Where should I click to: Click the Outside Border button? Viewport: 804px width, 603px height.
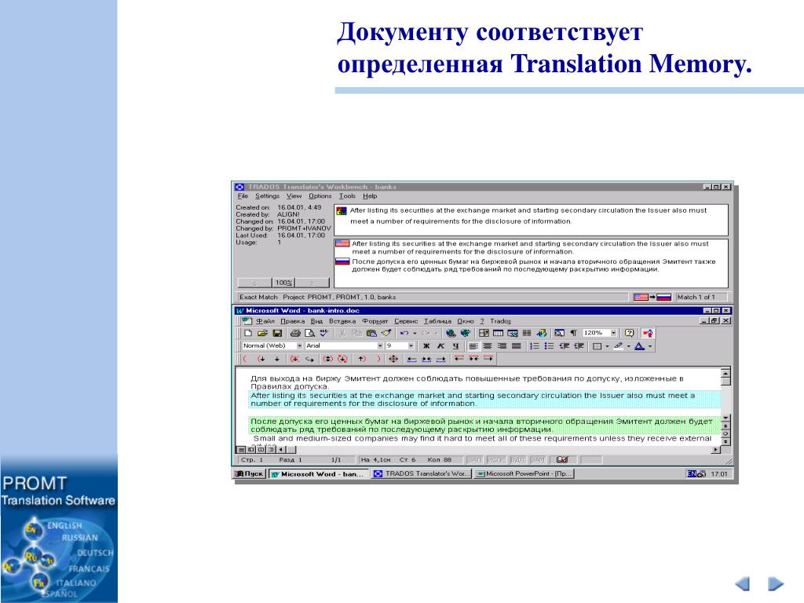click(x=597, y=346)
